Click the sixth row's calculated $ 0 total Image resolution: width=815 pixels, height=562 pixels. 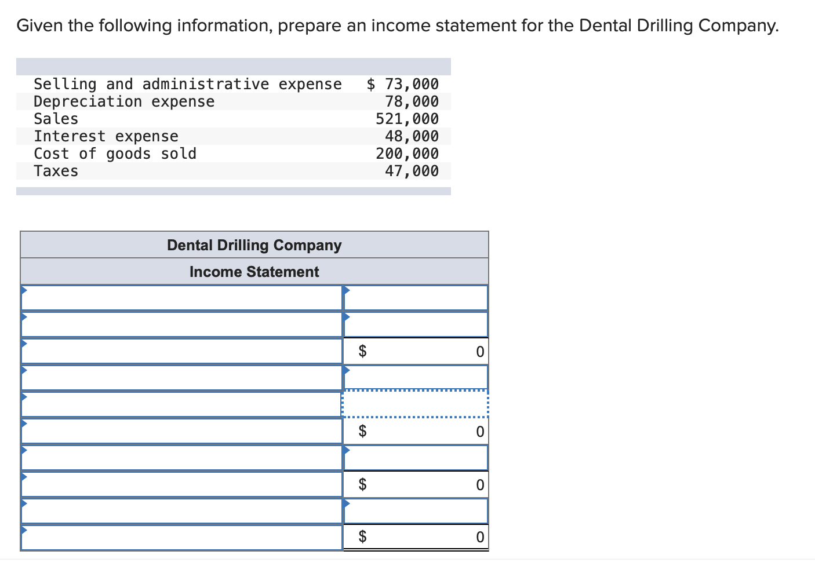(416, 431)
